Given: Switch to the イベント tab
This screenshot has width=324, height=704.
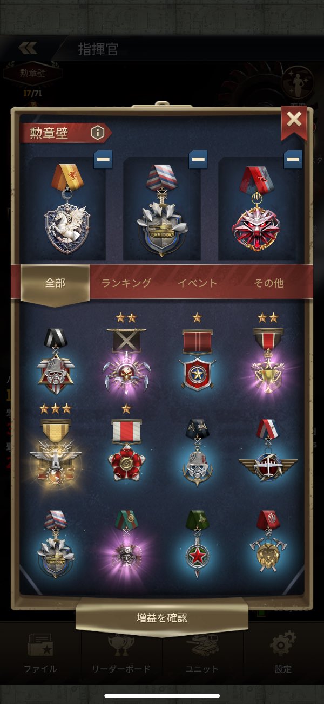Looking at the screenshot, I should [198, 283].
